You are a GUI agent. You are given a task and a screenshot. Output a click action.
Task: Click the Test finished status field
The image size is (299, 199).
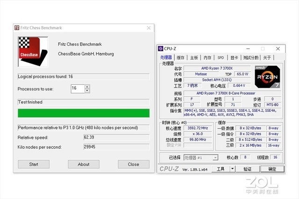click(x=84, y=102)
